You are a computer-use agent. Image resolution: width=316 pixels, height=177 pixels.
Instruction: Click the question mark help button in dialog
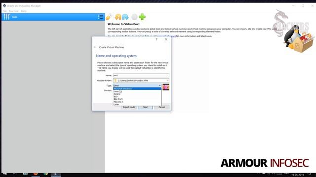coord(157,39)
